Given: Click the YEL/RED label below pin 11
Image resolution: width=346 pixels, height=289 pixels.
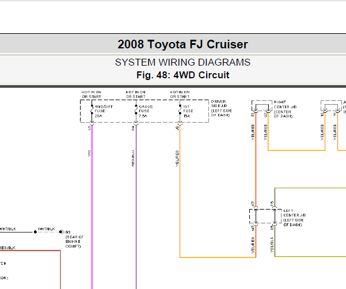Looking at the screenshot, I should (x=334, y=132).
